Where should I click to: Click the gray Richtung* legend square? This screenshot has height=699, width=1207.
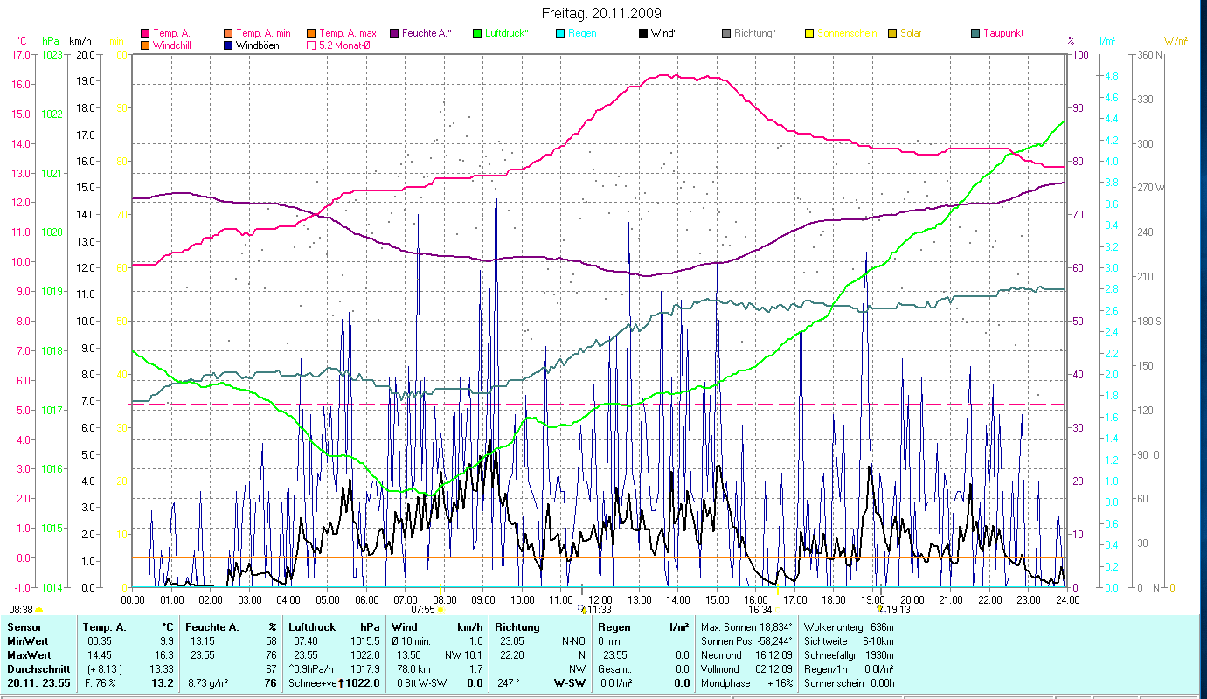click(726, 34)
